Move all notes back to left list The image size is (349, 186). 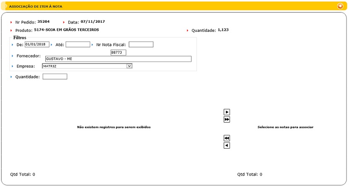227,138
